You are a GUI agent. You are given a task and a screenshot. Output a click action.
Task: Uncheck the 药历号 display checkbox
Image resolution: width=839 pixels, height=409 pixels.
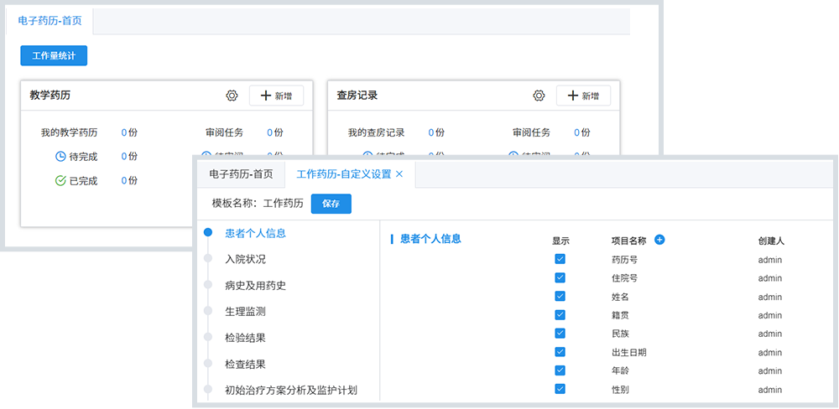(560, 259)
